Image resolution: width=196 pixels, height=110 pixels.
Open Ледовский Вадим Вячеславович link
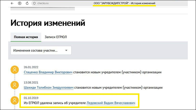[x=111, y=103]
